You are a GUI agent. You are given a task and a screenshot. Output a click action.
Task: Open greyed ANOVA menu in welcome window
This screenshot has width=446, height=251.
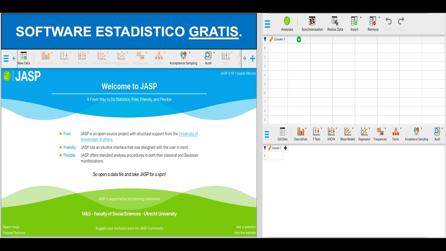click(x=82, y=58)
